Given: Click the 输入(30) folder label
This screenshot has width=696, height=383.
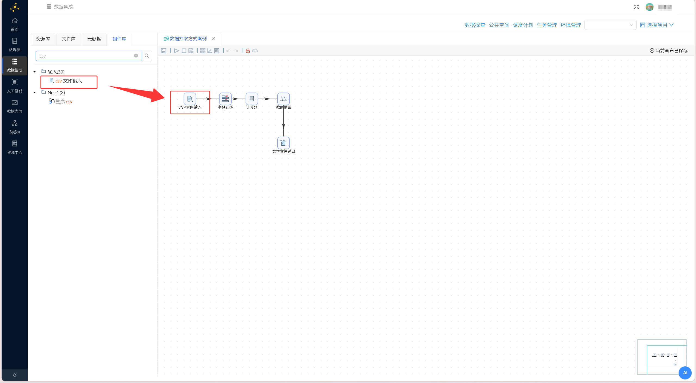Looking at the screenshot, I should pyautogui.click(x=56, y=72).
